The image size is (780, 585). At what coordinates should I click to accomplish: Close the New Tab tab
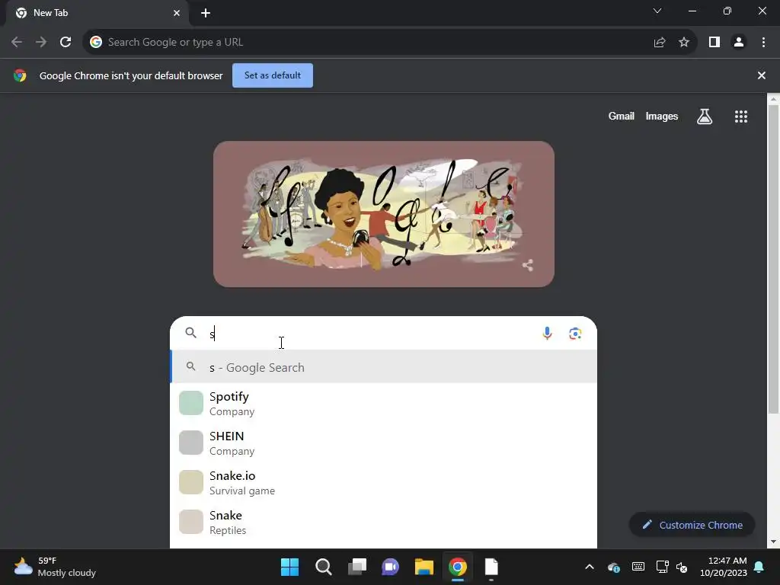coord(176,13)
